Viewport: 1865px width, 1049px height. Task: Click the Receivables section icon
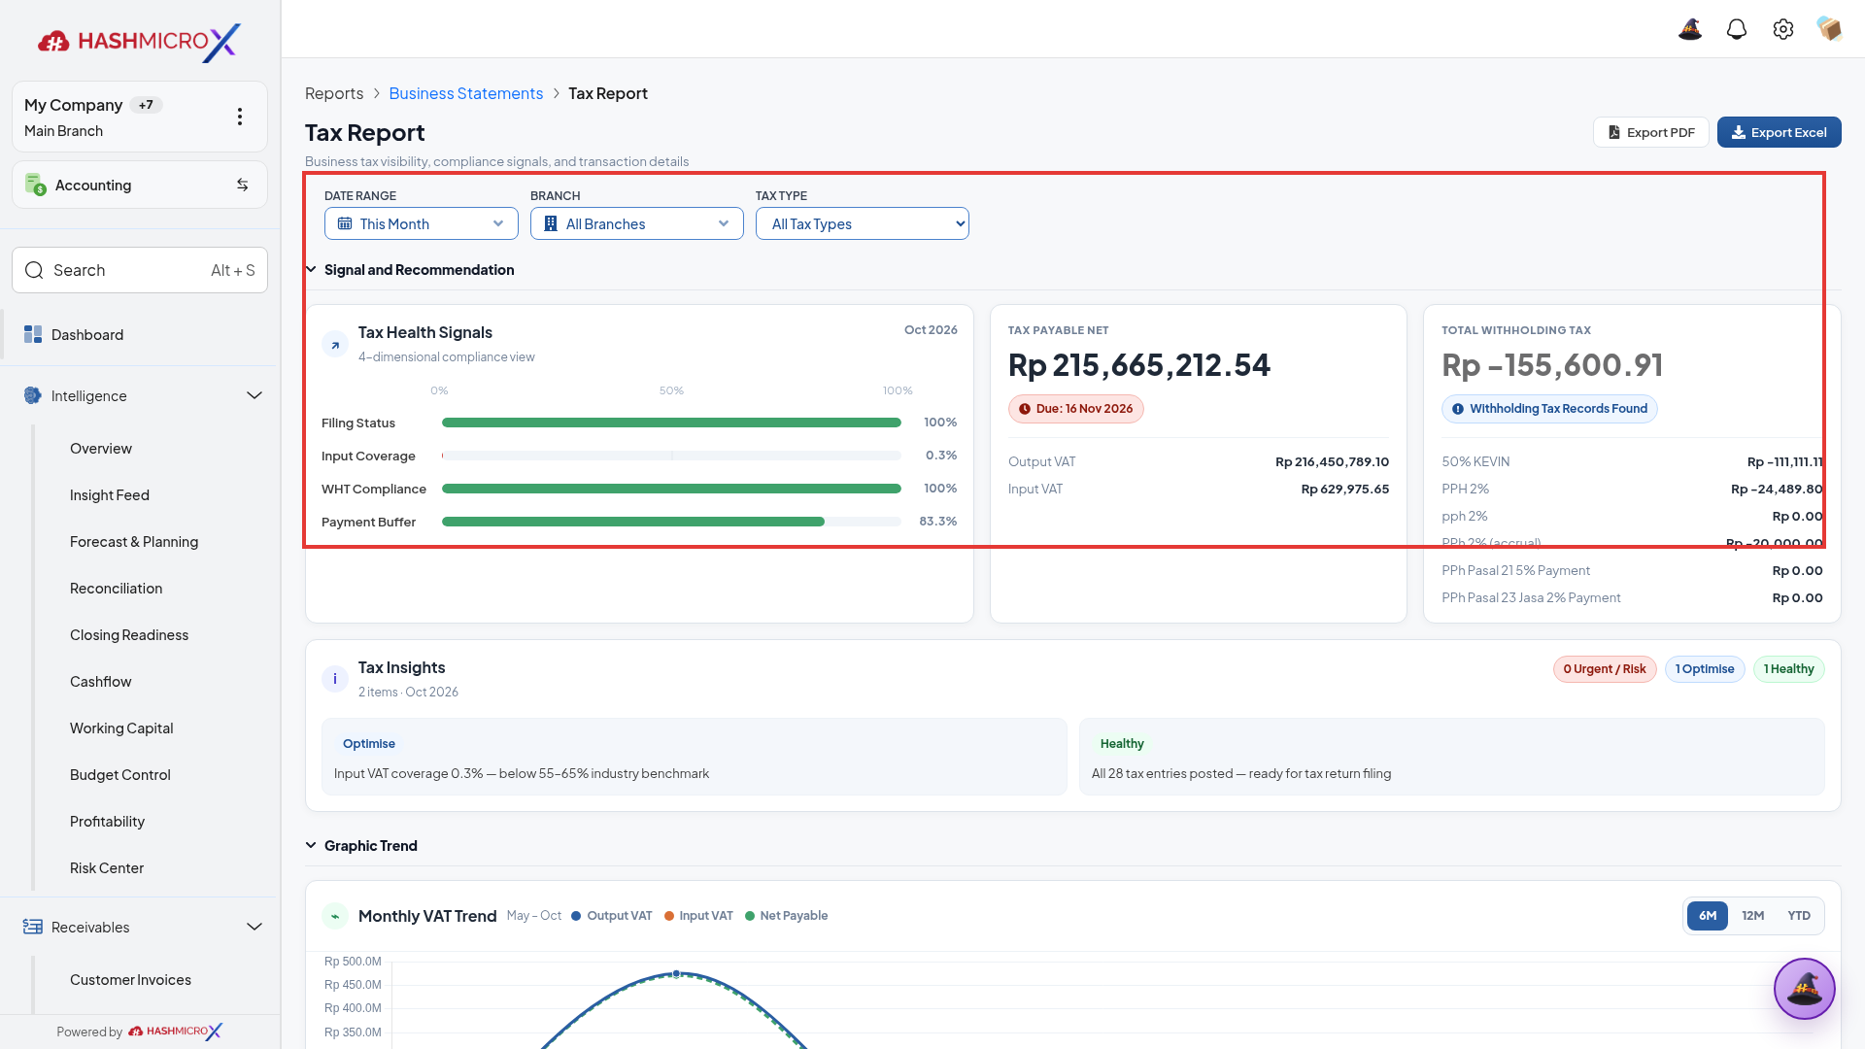[33, 927]
